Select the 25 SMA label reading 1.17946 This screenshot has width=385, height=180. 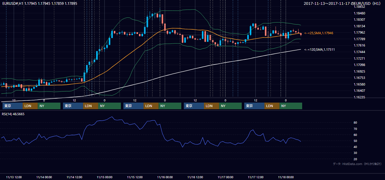tap(319, 33)
